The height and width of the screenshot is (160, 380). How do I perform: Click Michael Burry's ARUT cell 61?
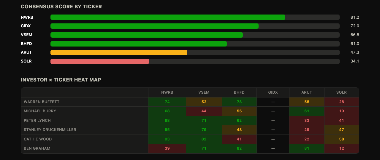click(x=307, y=111)
